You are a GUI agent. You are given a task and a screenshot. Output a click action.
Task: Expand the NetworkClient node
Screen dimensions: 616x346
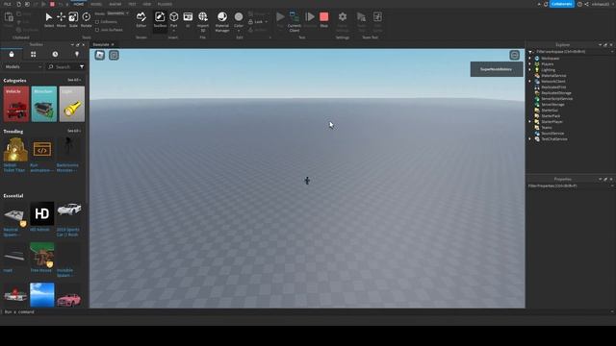click(x=530, y=81)
